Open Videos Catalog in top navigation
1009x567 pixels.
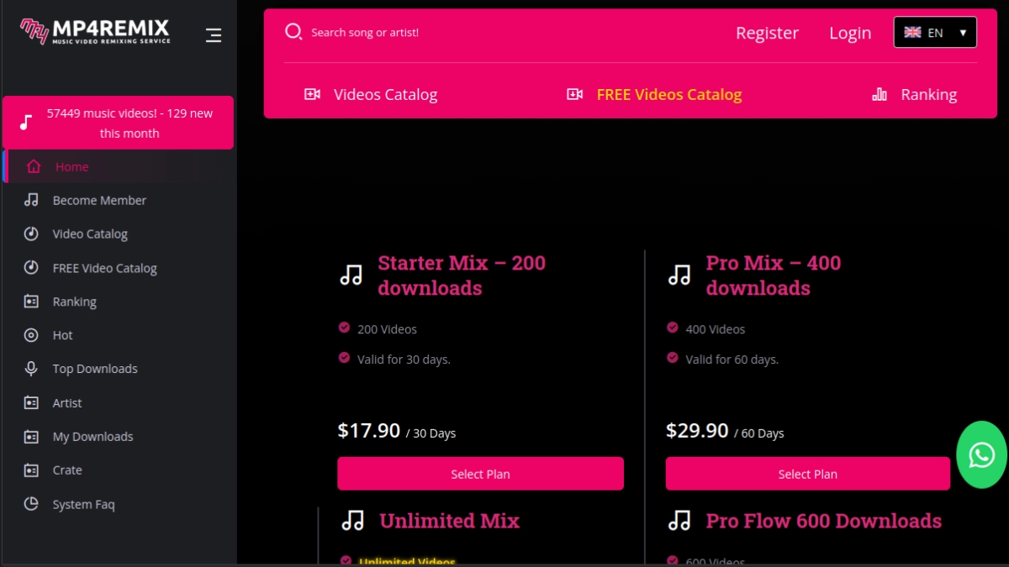pos(371,94)
